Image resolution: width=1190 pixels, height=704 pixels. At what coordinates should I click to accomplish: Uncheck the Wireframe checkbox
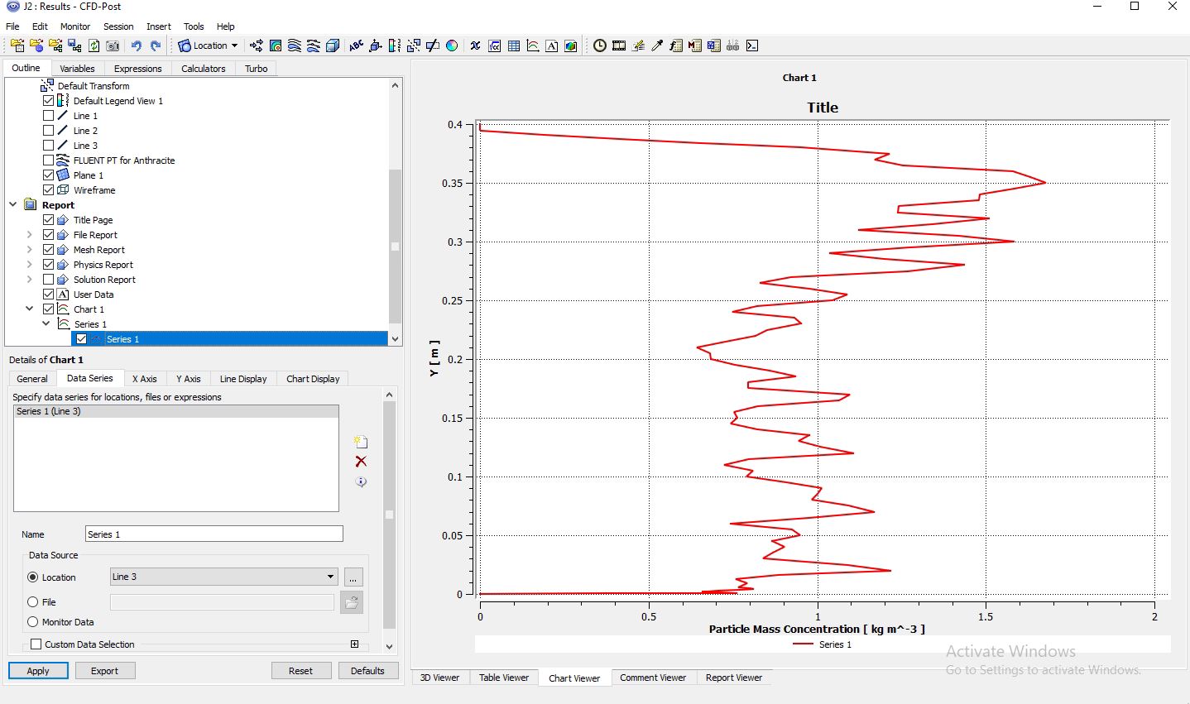(x=48, y=190)
